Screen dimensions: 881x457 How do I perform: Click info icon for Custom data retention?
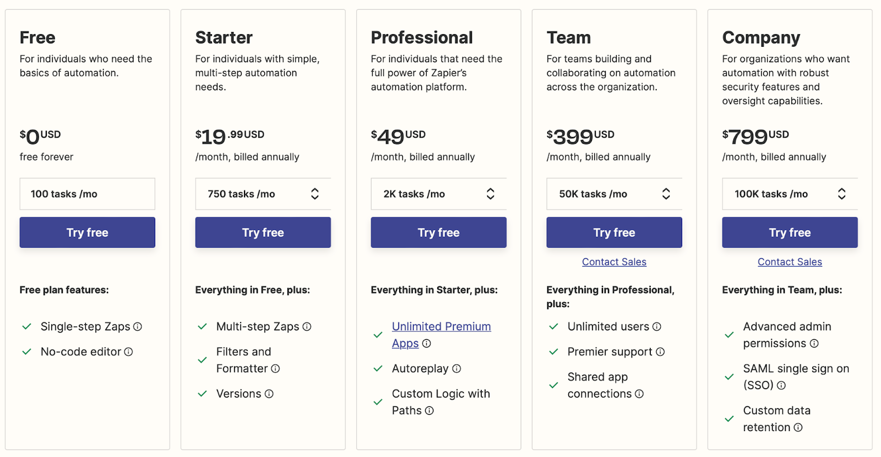point(798,427)
